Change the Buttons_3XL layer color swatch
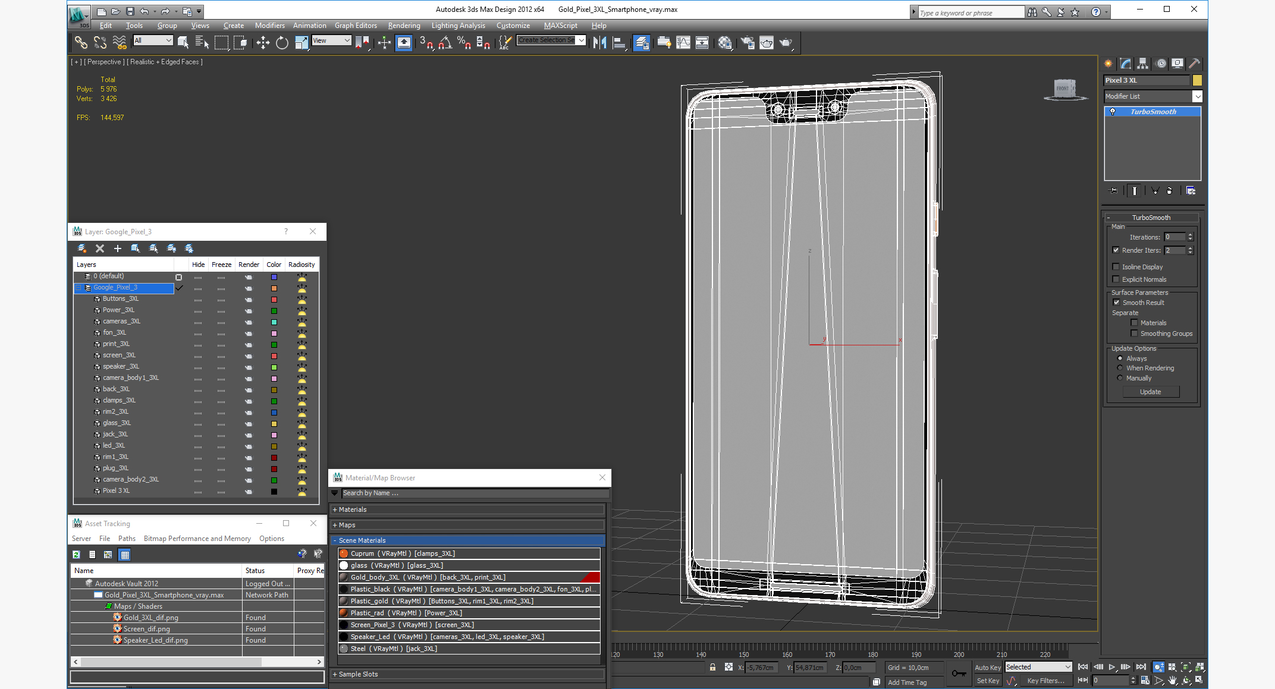This screenshot has height=689, width=1275. pyautogui.click(x=274, y=299)
